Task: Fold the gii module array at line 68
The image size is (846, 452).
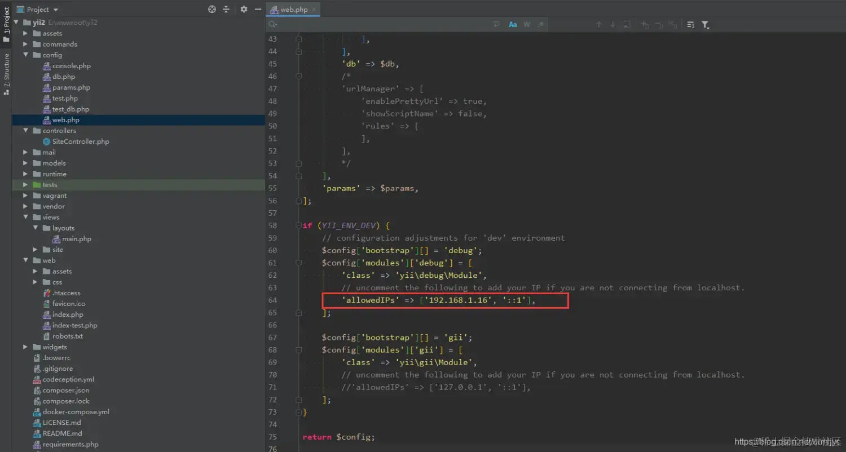Action: pos(299,350)
